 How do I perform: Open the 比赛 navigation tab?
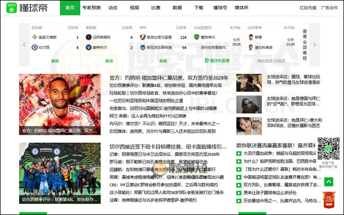click(x=156, y=7)
